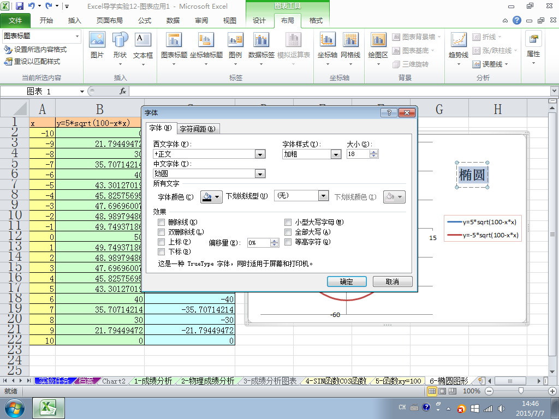The width and height of the screenshot is (559, 419).
Task: Click the Excel taskbar icon
Action: coord(49,408)
